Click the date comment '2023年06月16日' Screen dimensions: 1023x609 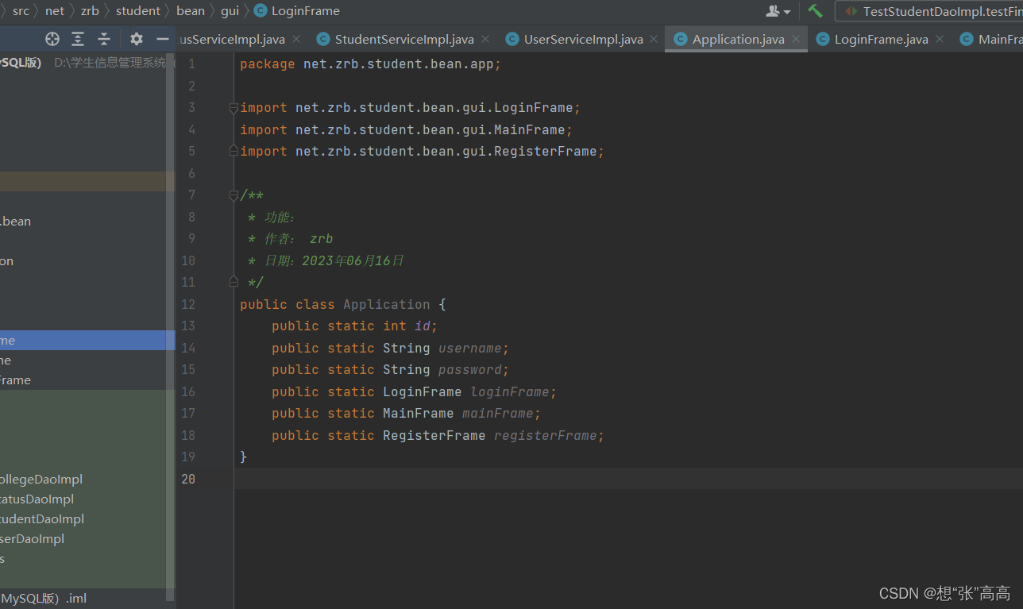pyautogui.click(x=353, y=260)
